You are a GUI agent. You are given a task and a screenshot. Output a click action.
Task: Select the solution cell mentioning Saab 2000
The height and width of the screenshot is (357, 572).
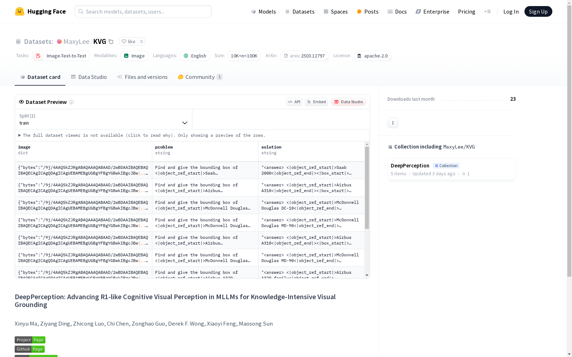(311, 170)
